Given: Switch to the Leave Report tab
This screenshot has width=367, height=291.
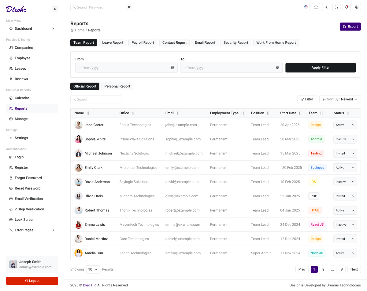Looking at the screenshot, I should (x=113, y=42).
